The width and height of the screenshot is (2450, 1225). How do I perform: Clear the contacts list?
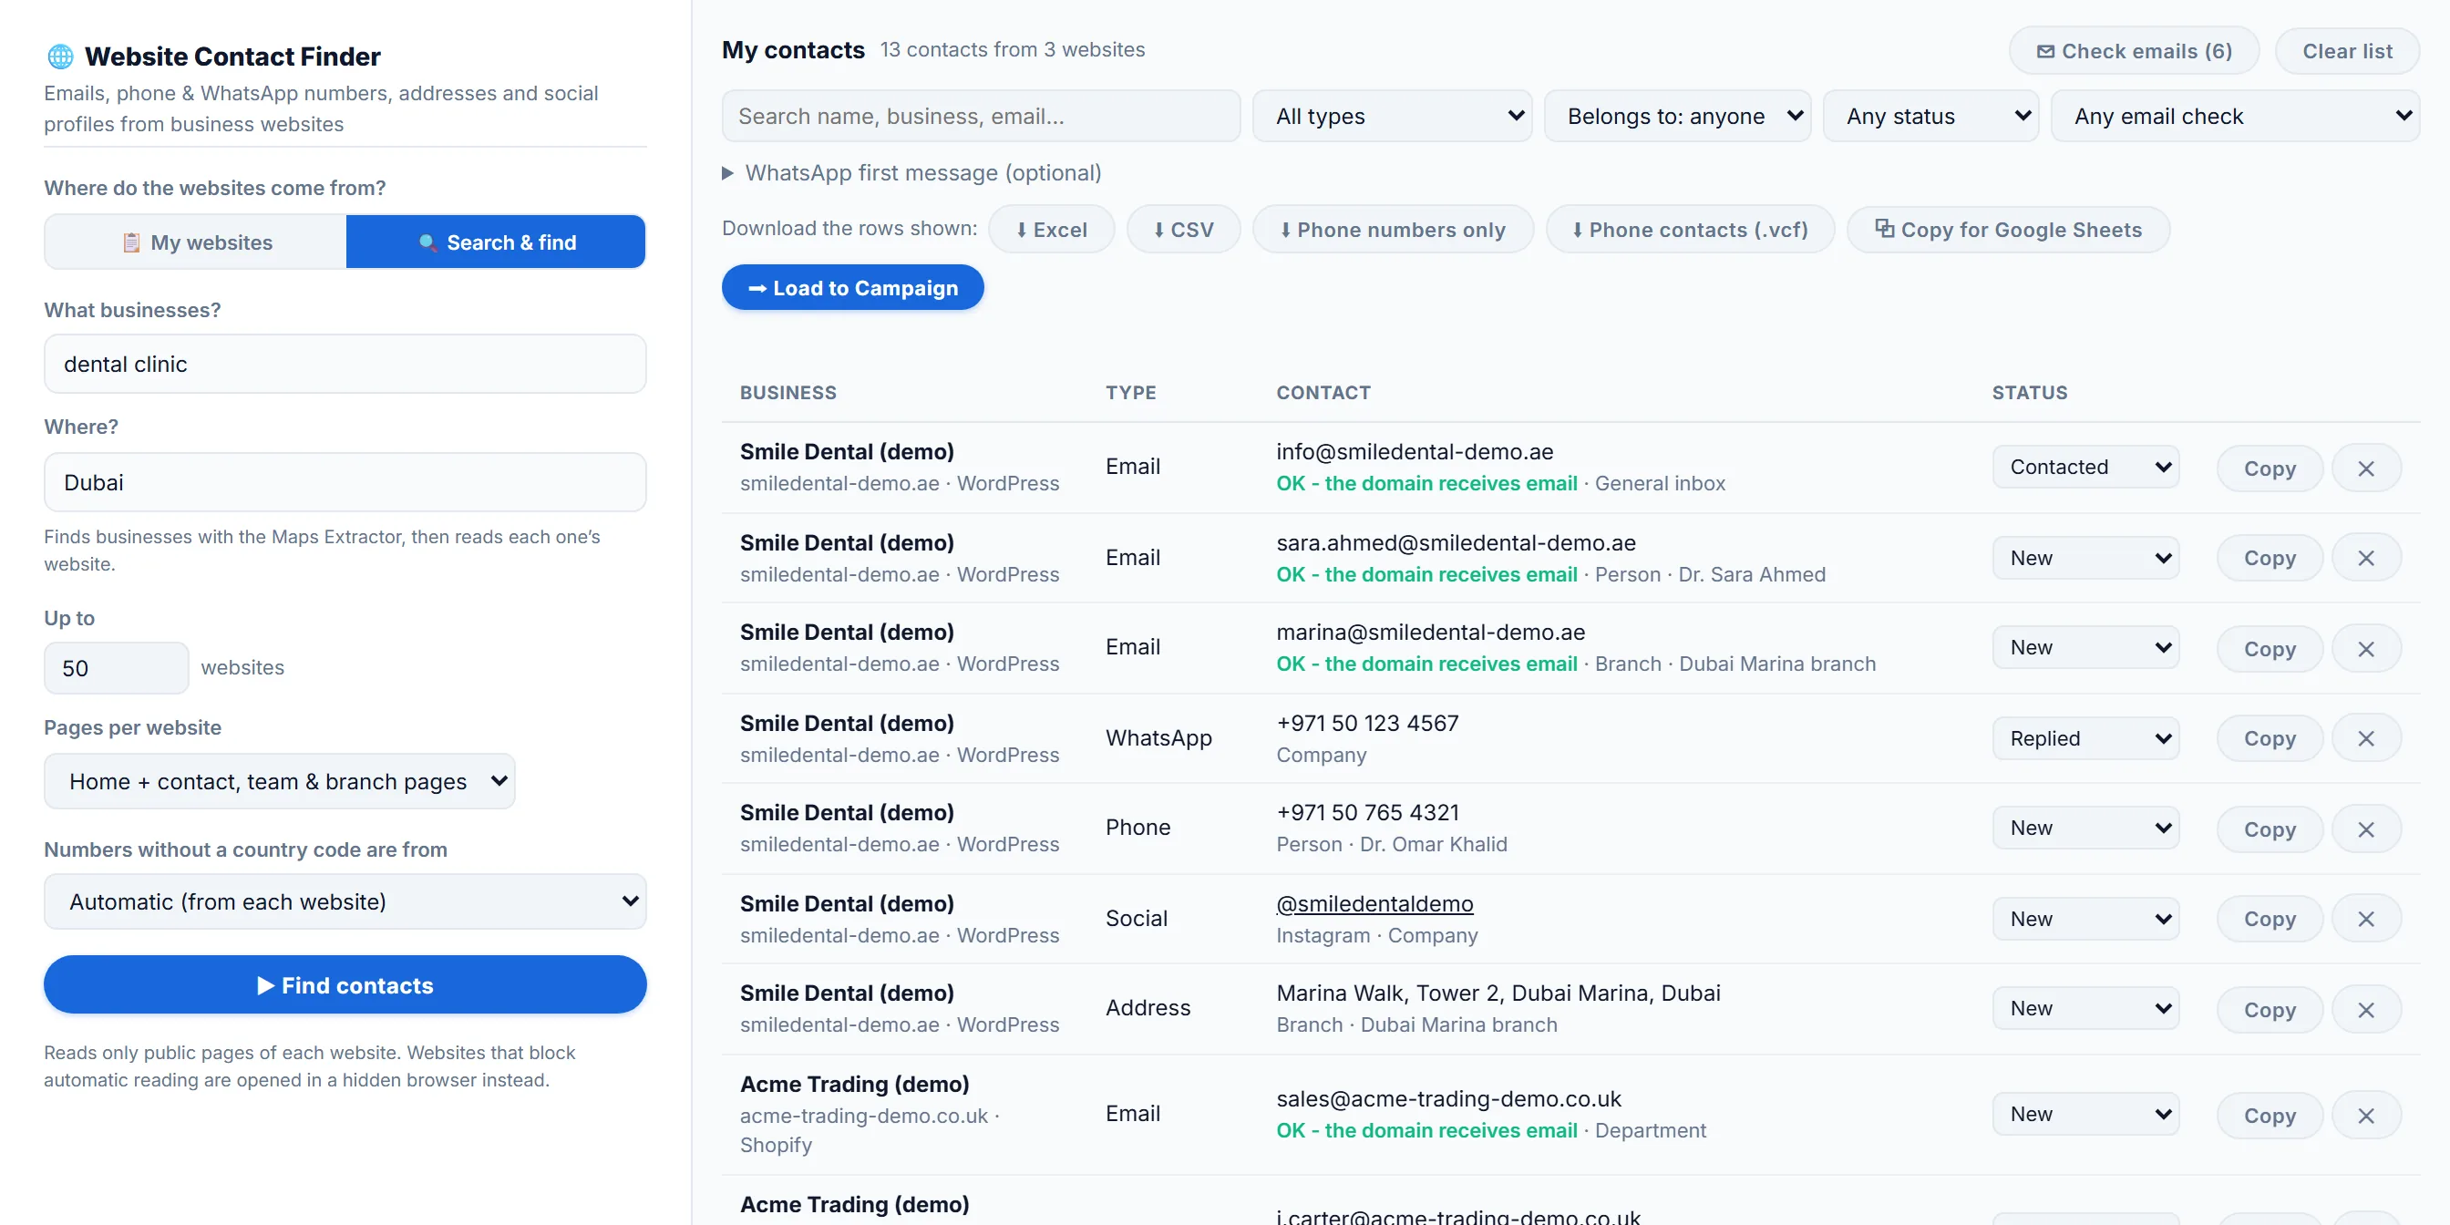tap(2346, 50)
